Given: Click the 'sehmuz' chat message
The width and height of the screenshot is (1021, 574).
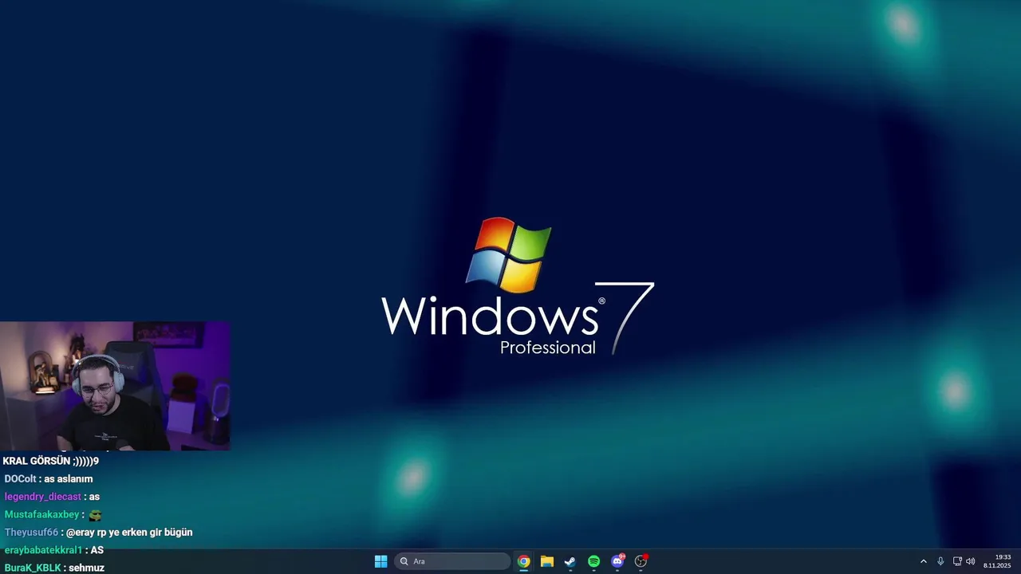Looking at the screenshot, I should pyautogui.click(x=87, y=568).
